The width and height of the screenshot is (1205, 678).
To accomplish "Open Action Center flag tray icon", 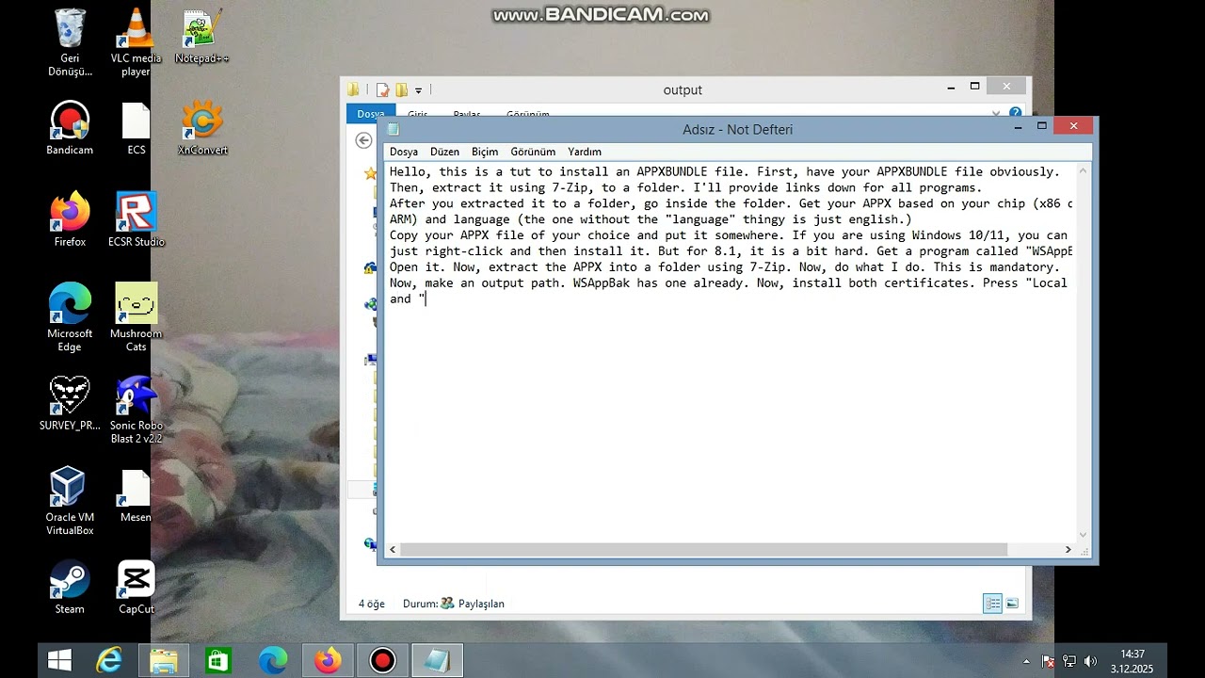I will tap(1048, 661).
